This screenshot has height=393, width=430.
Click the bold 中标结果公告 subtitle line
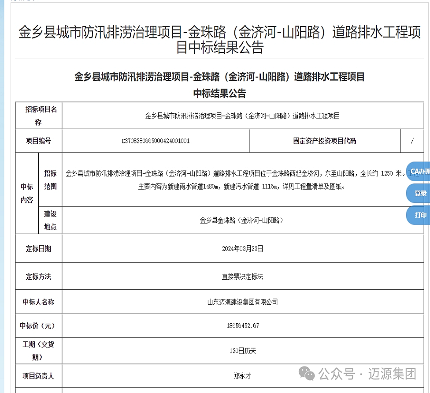click(x=220, y=94)
